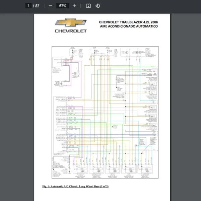The image size is (201, 201).
Task: Click the blower motor control module box
Action: pyautogui.click(x=57, y=63)
